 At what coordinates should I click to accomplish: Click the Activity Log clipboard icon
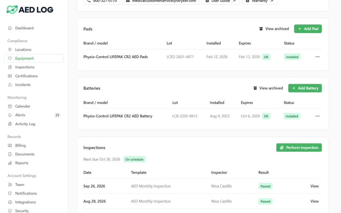pyautogui.click(x=10, y=124)
